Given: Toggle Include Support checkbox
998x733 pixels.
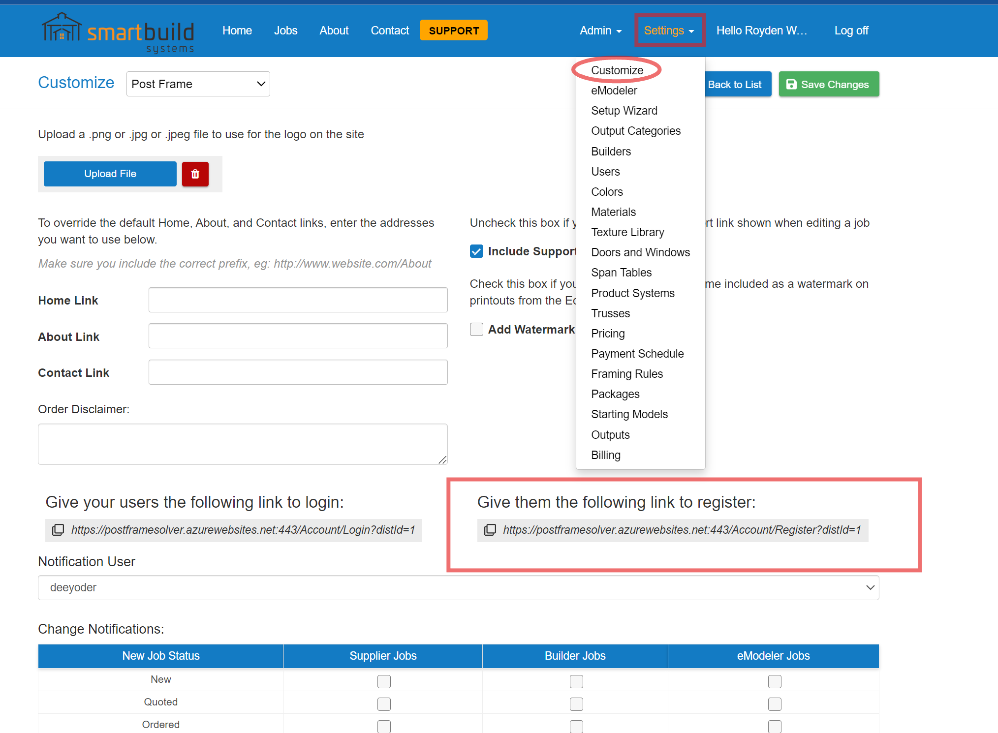Looking at the screenshot, I should pos(476,251).
